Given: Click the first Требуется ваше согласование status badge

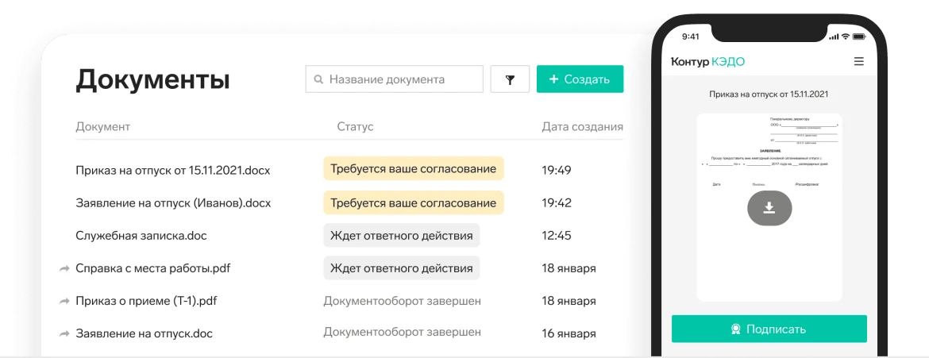Looking at the screenshot, I should pos(413,170).
